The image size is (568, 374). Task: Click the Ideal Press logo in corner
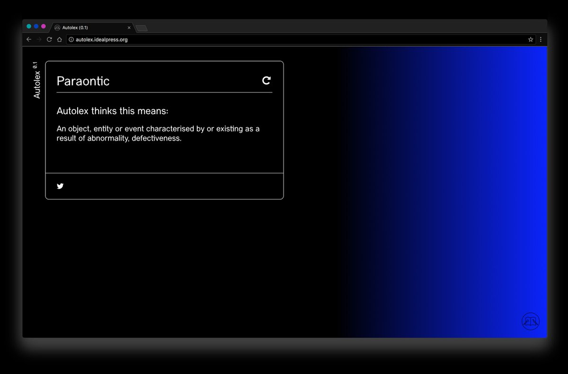(x=531, y=321)
